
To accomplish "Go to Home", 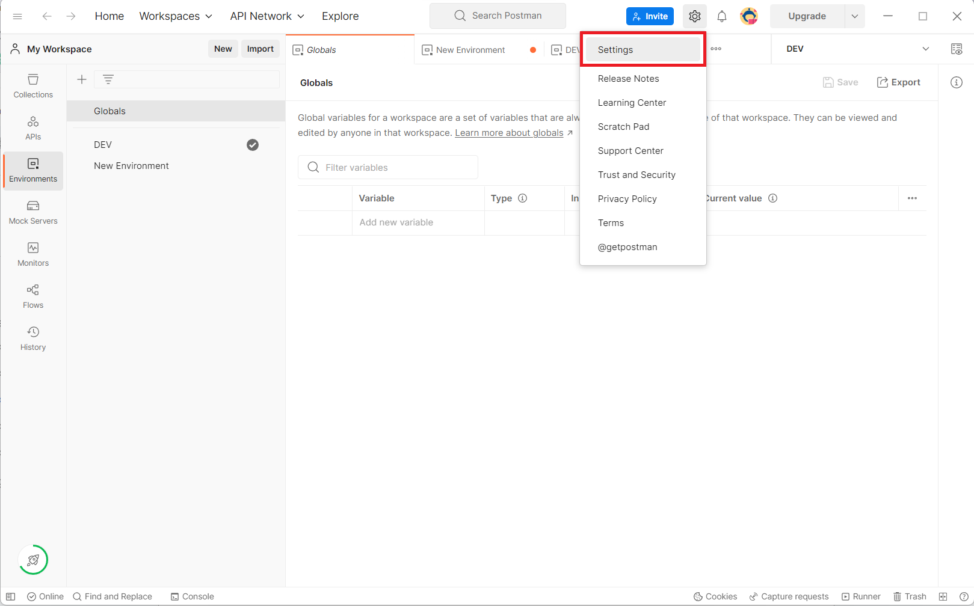I will [109, 16].
